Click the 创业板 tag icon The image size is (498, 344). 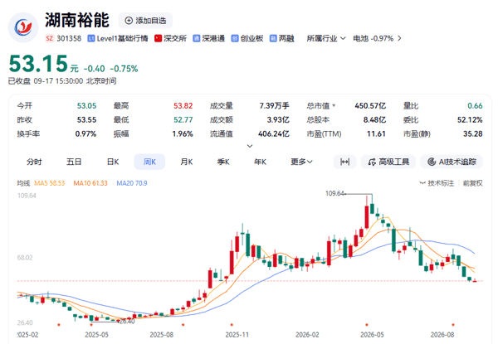click(235, 38)
